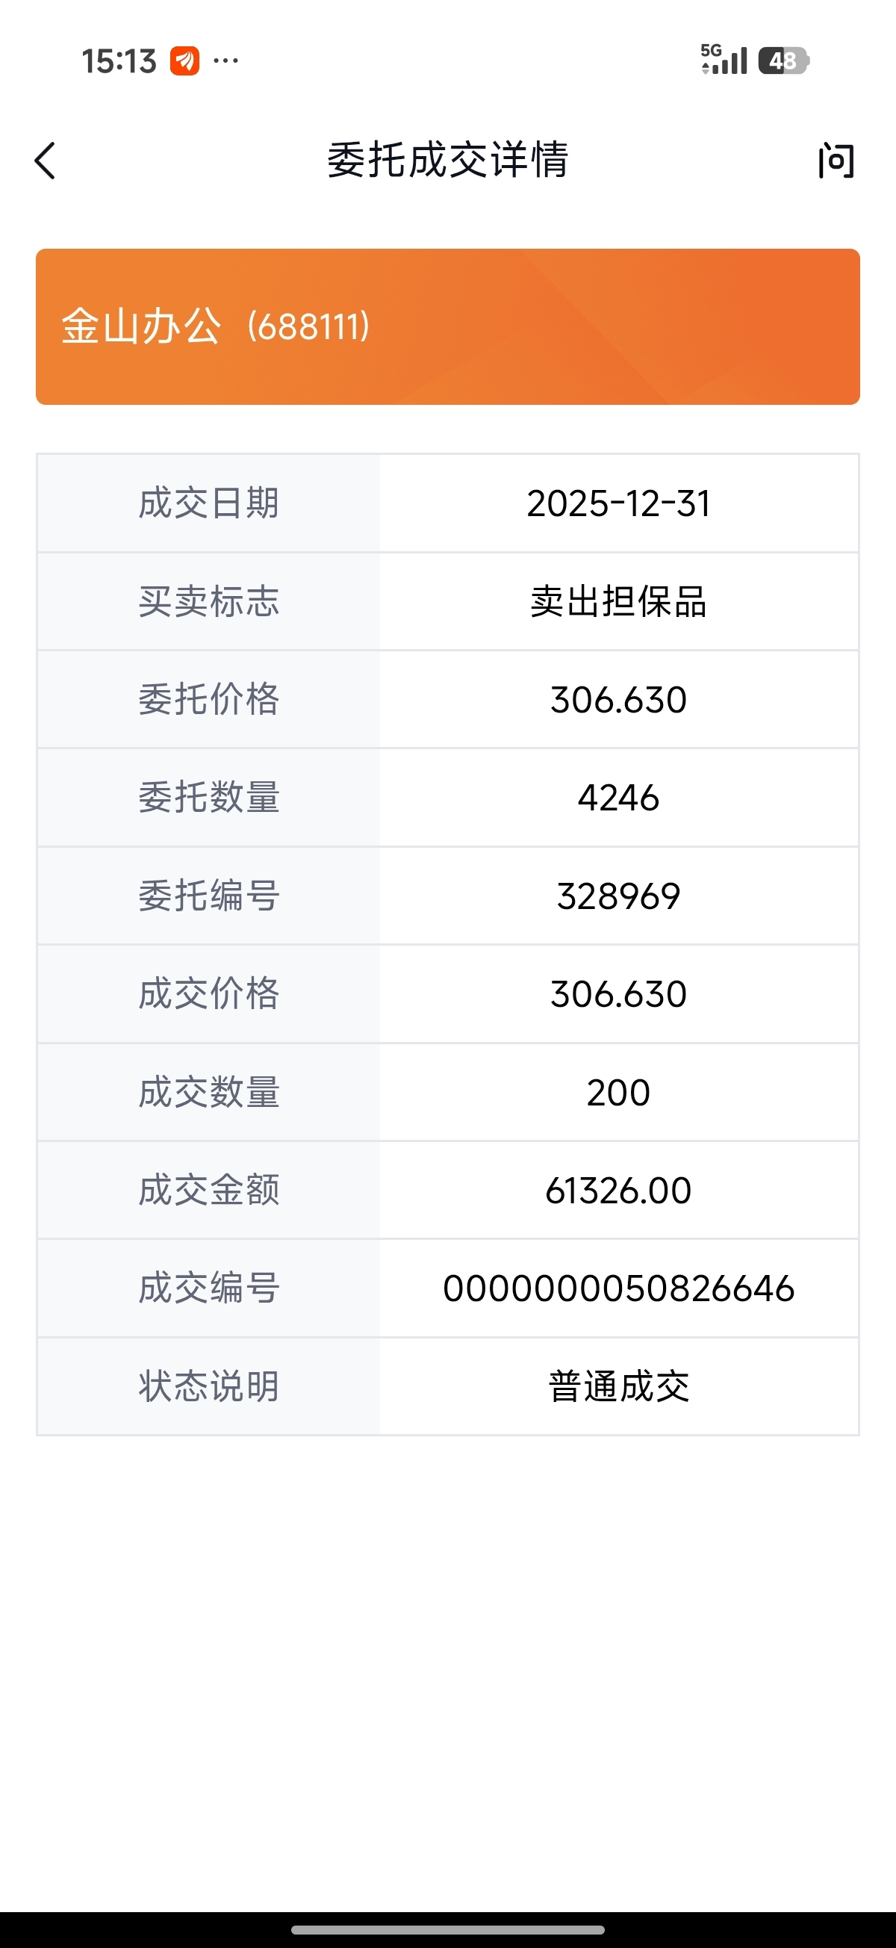
Task: Select the 成交日期 value 2025-12-31
Action: 618,503
